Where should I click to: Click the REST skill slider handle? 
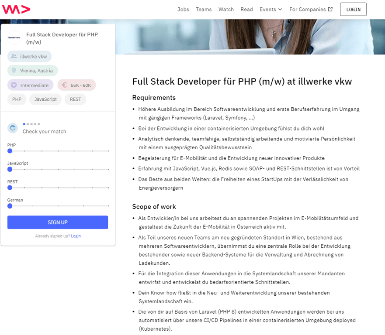(10, 188)
